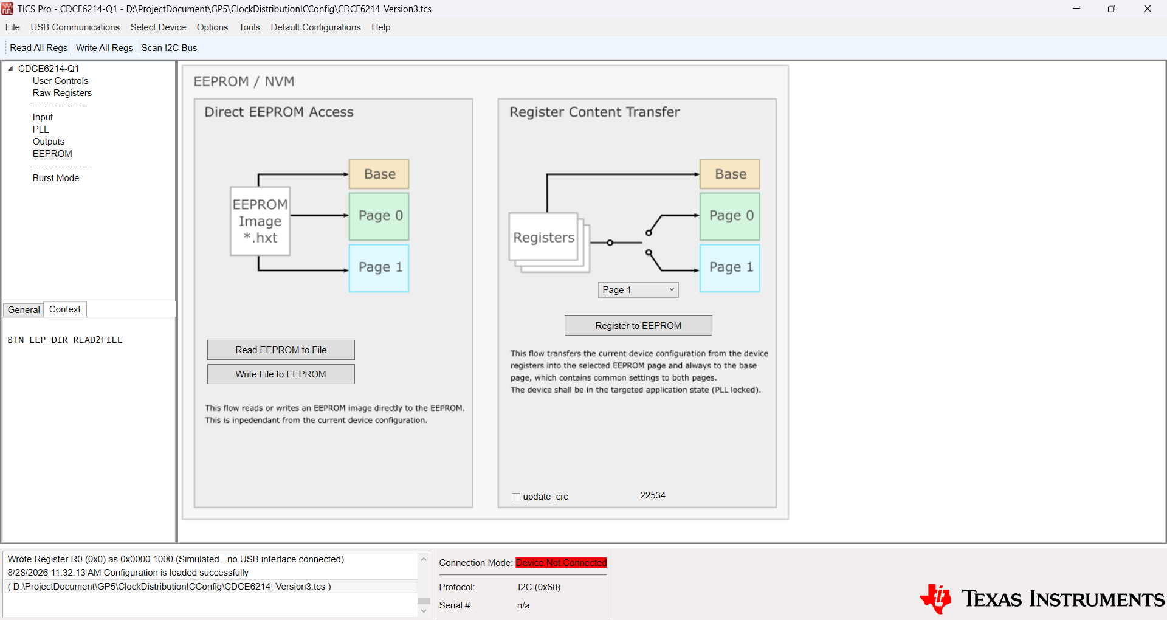This screenshot has width=1167, height=620.
Task: Open the Tools menu
Action: [249, 27]
